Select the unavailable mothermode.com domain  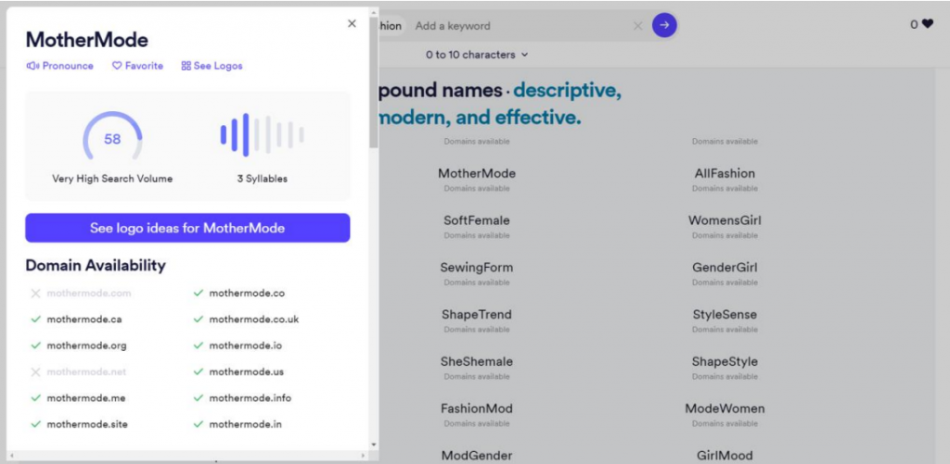click(x=88, y=294)
